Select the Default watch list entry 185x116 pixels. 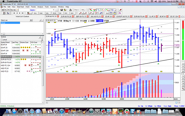pos(10,23)
